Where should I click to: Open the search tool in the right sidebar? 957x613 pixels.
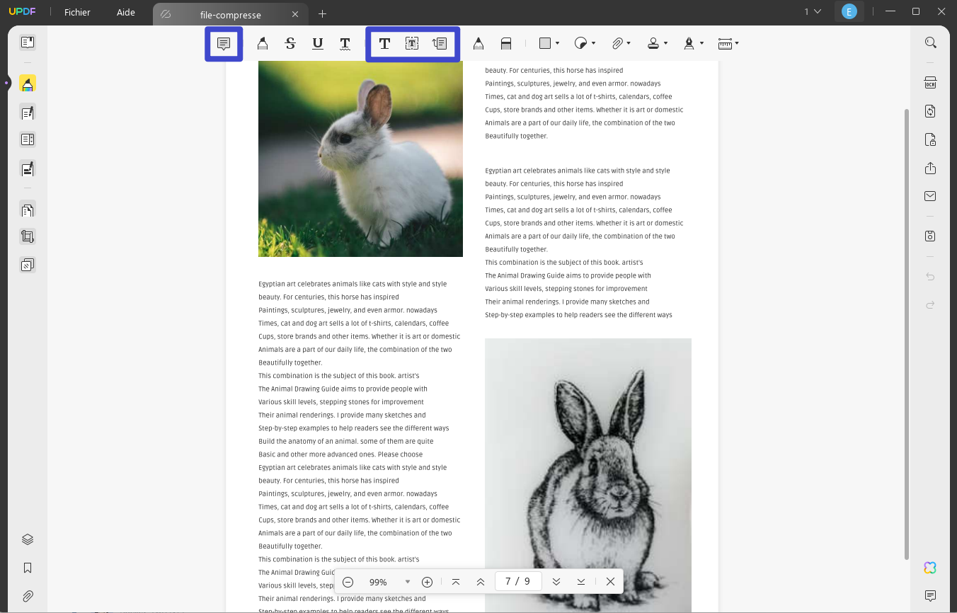click(x=929, y=42)
